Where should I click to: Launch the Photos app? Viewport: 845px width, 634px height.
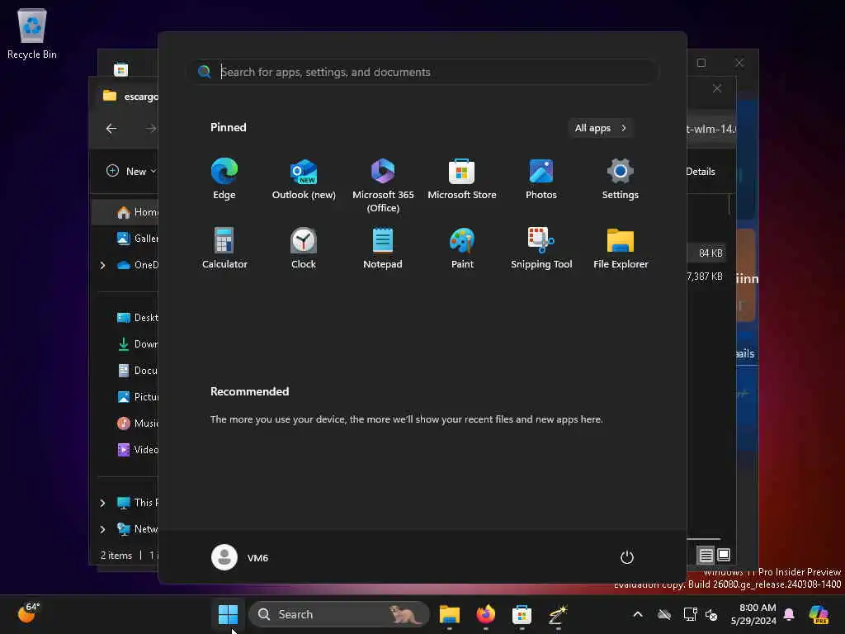point(541,179)
